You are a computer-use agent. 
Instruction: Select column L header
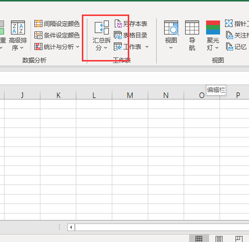pyautogui.click(x=94, y=95)
